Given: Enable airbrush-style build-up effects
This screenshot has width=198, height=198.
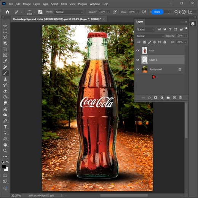Looking at the screenshot, I should click(144, 12).
